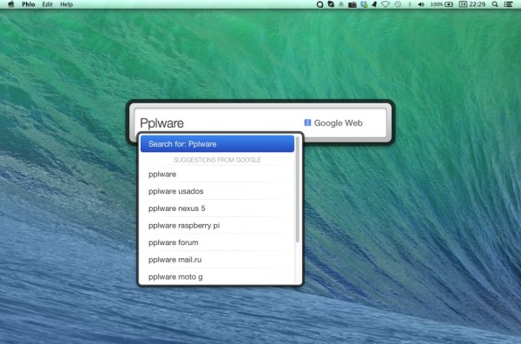Click the black bell-shaped menu bar icon
Viewport: 521px width, 344px height.
pos(374,4)
